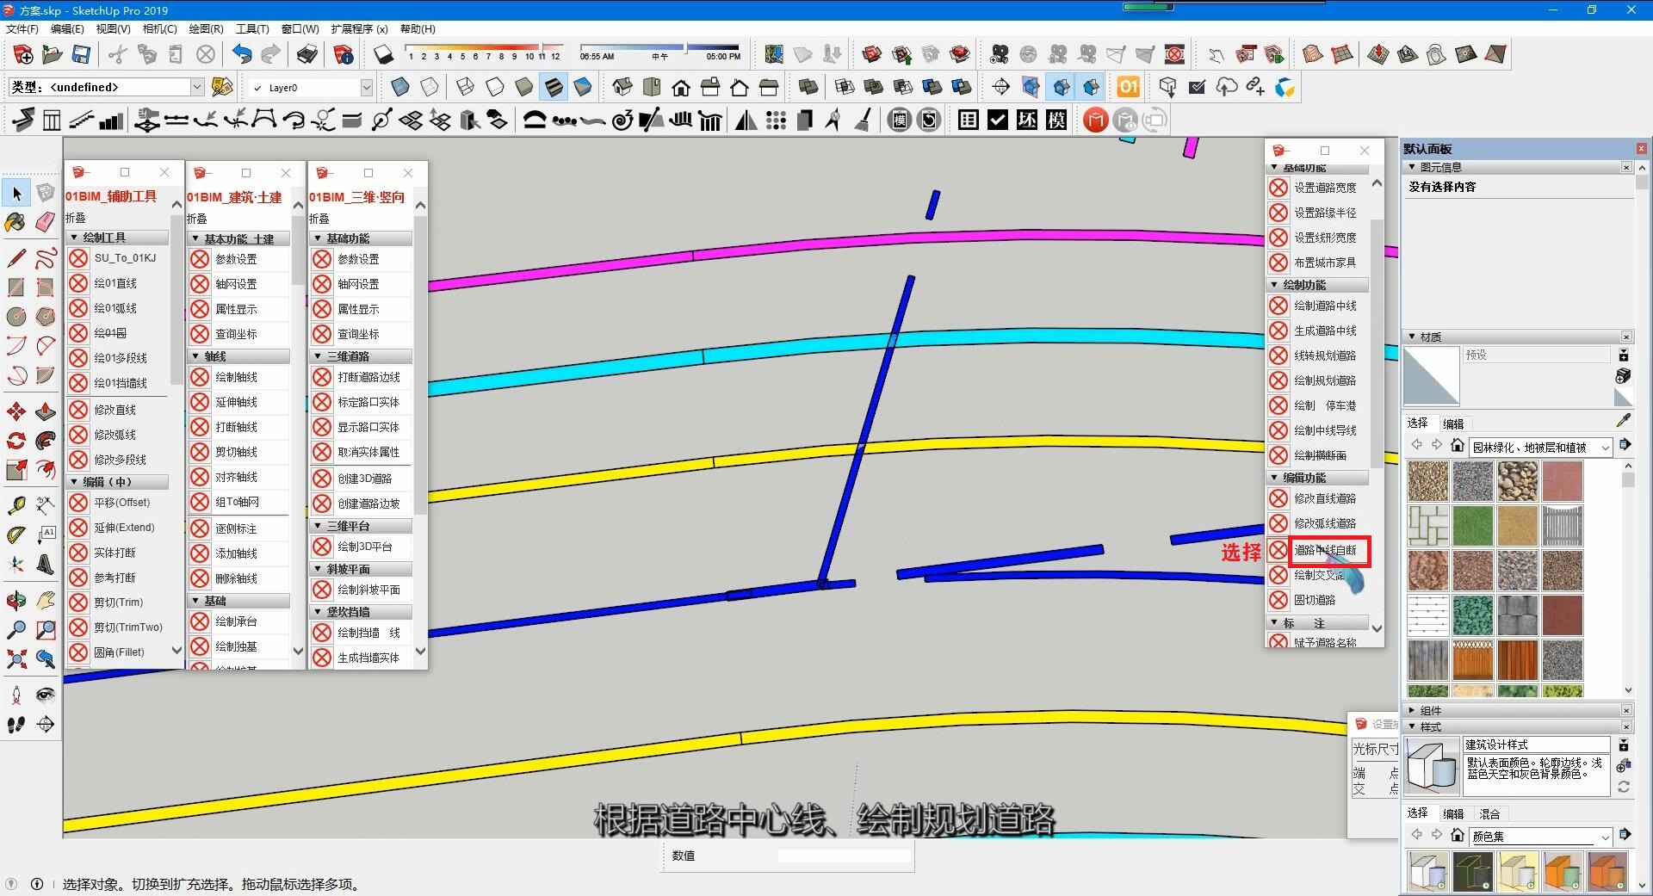Screen dimensions: 1653x896
Task: Toggle Shaded With Textures style
Action: [554, 87]
